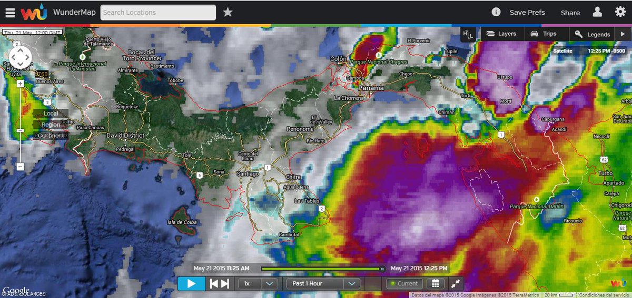Zoom in with the plus button

pyautogui.click(x=20, y=84)
